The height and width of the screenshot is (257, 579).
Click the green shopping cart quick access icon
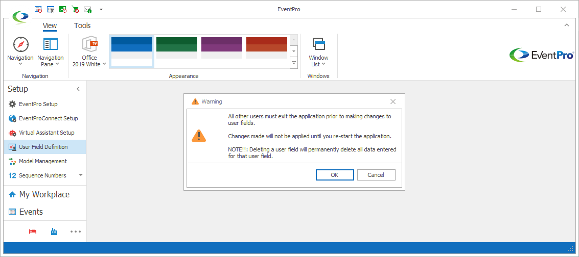[x=75, y=10]
